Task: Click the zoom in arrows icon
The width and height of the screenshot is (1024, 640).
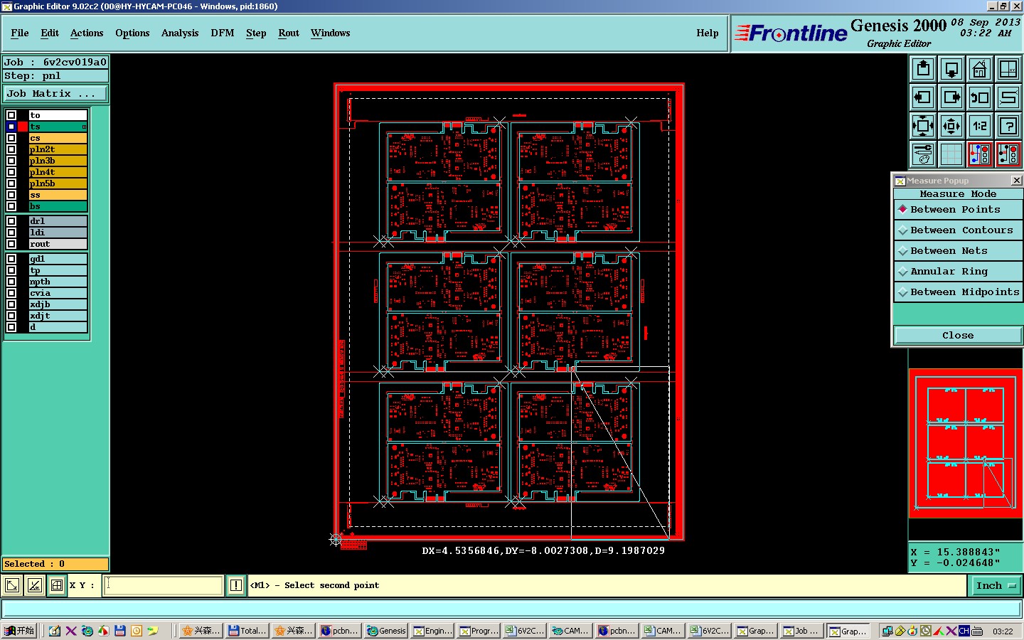Action: [923, 126]
